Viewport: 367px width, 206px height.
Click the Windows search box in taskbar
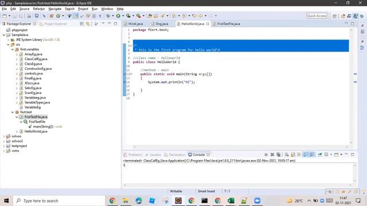(59, 201)
